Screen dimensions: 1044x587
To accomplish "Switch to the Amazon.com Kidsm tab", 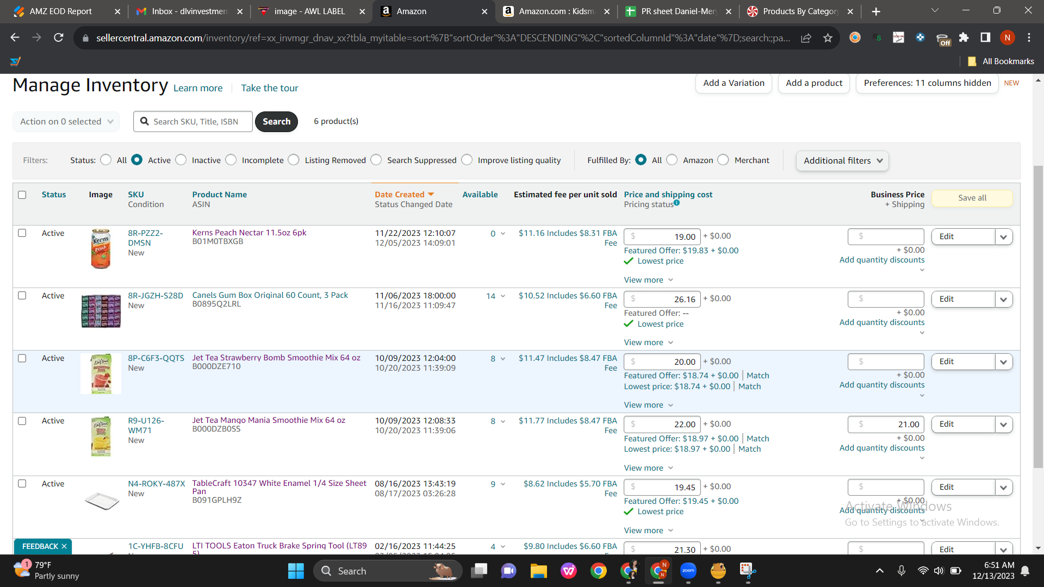I will tap(557, 11).
